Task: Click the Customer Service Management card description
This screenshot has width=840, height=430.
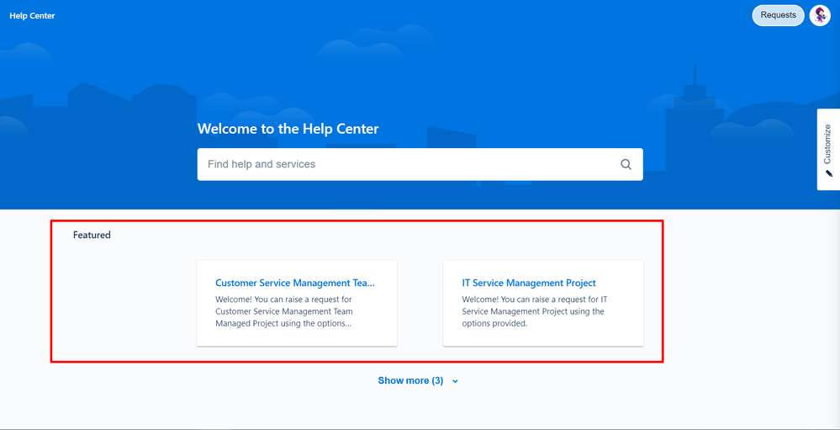Action: click(284, 311)
